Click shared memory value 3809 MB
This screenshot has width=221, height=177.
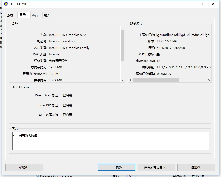pyautogui.click(x=56, y=80)
